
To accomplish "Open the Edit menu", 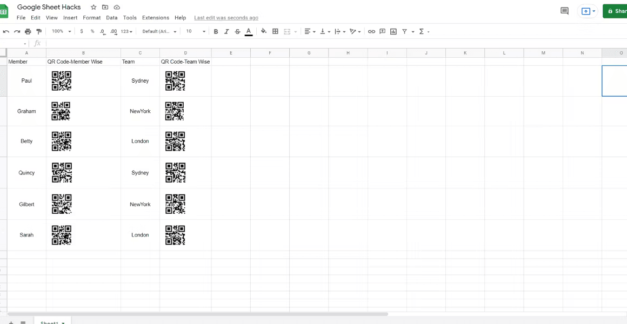I will (36, 18).
